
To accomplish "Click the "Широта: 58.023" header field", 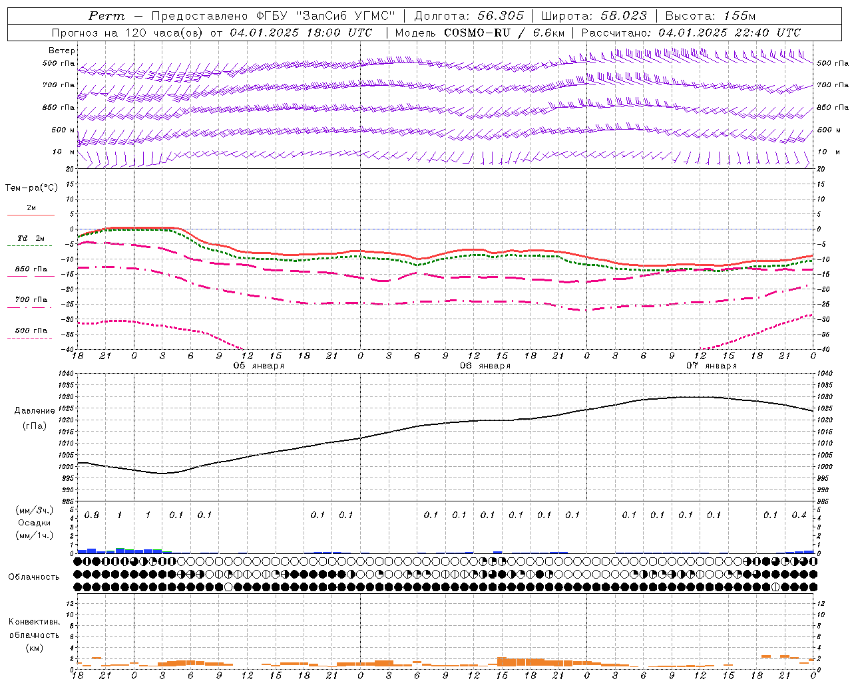I will point(594,16).
